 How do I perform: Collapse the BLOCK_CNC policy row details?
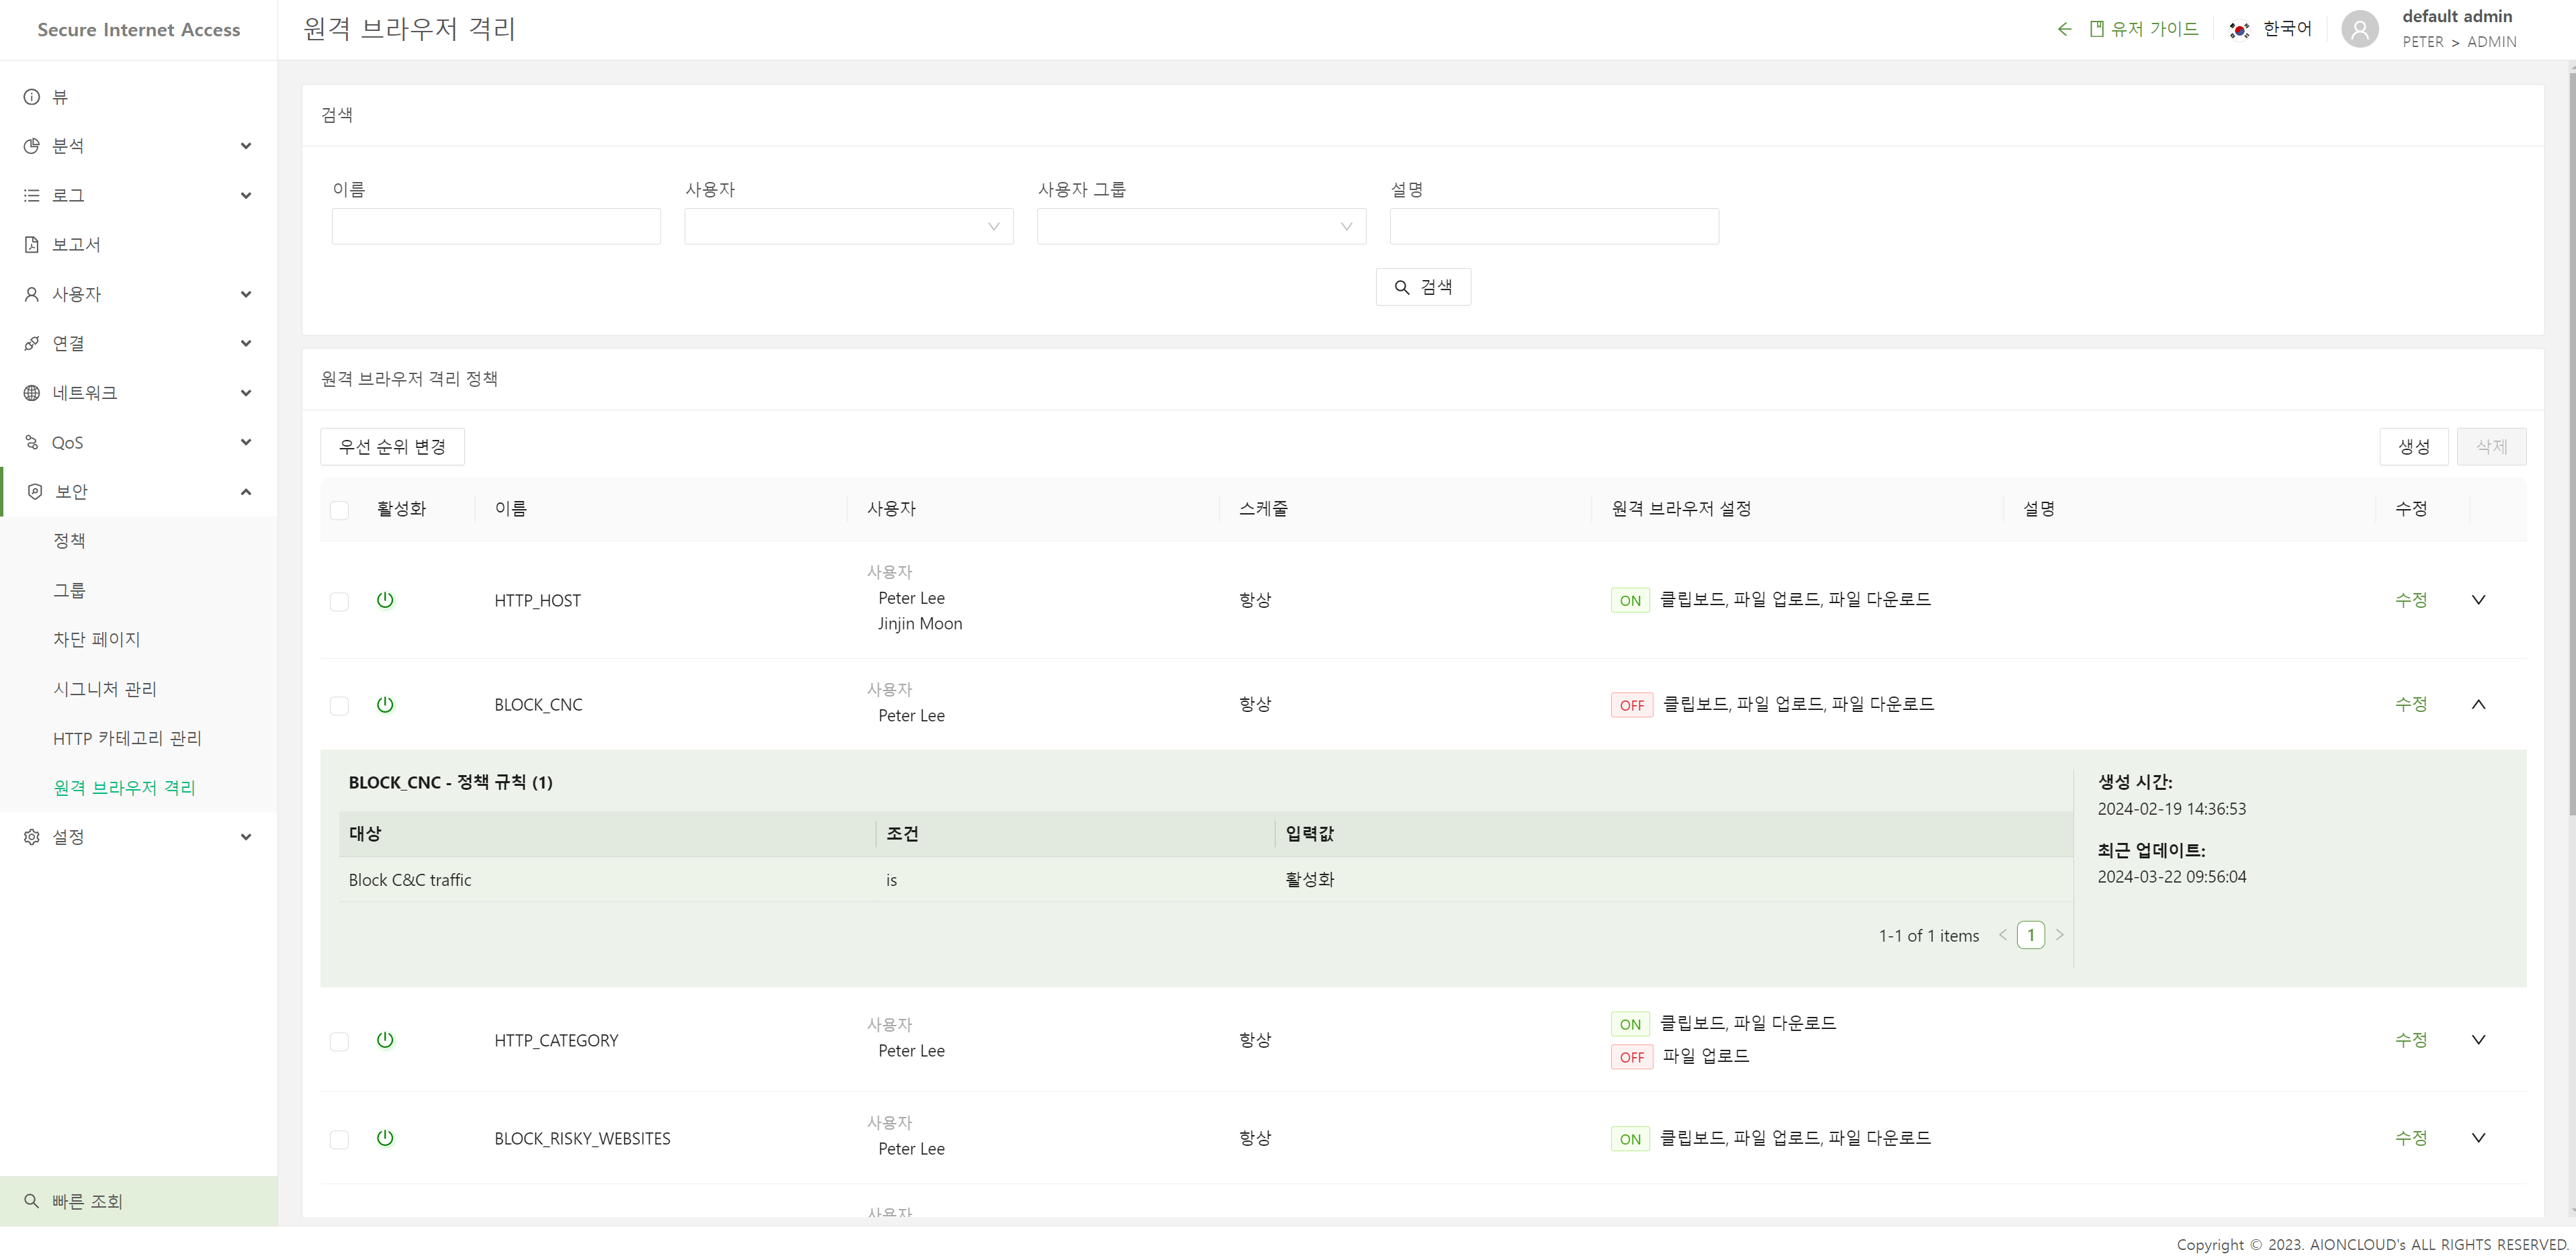pos(2478,704)
